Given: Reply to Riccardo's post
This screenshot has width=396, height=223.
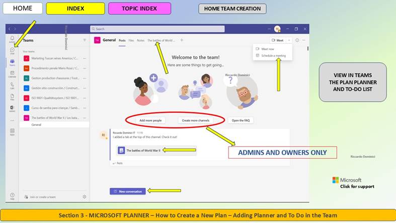Looking at the screenshot, I should coord(118,163).
